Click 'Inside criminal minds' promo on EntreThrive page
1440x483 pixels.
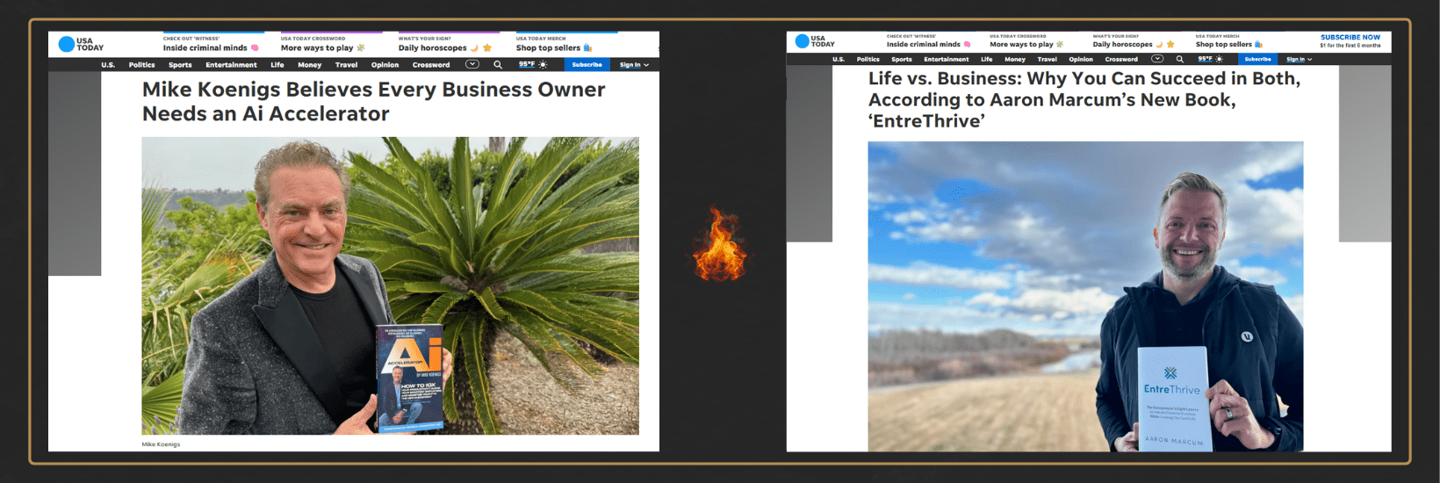coord(929,41)
